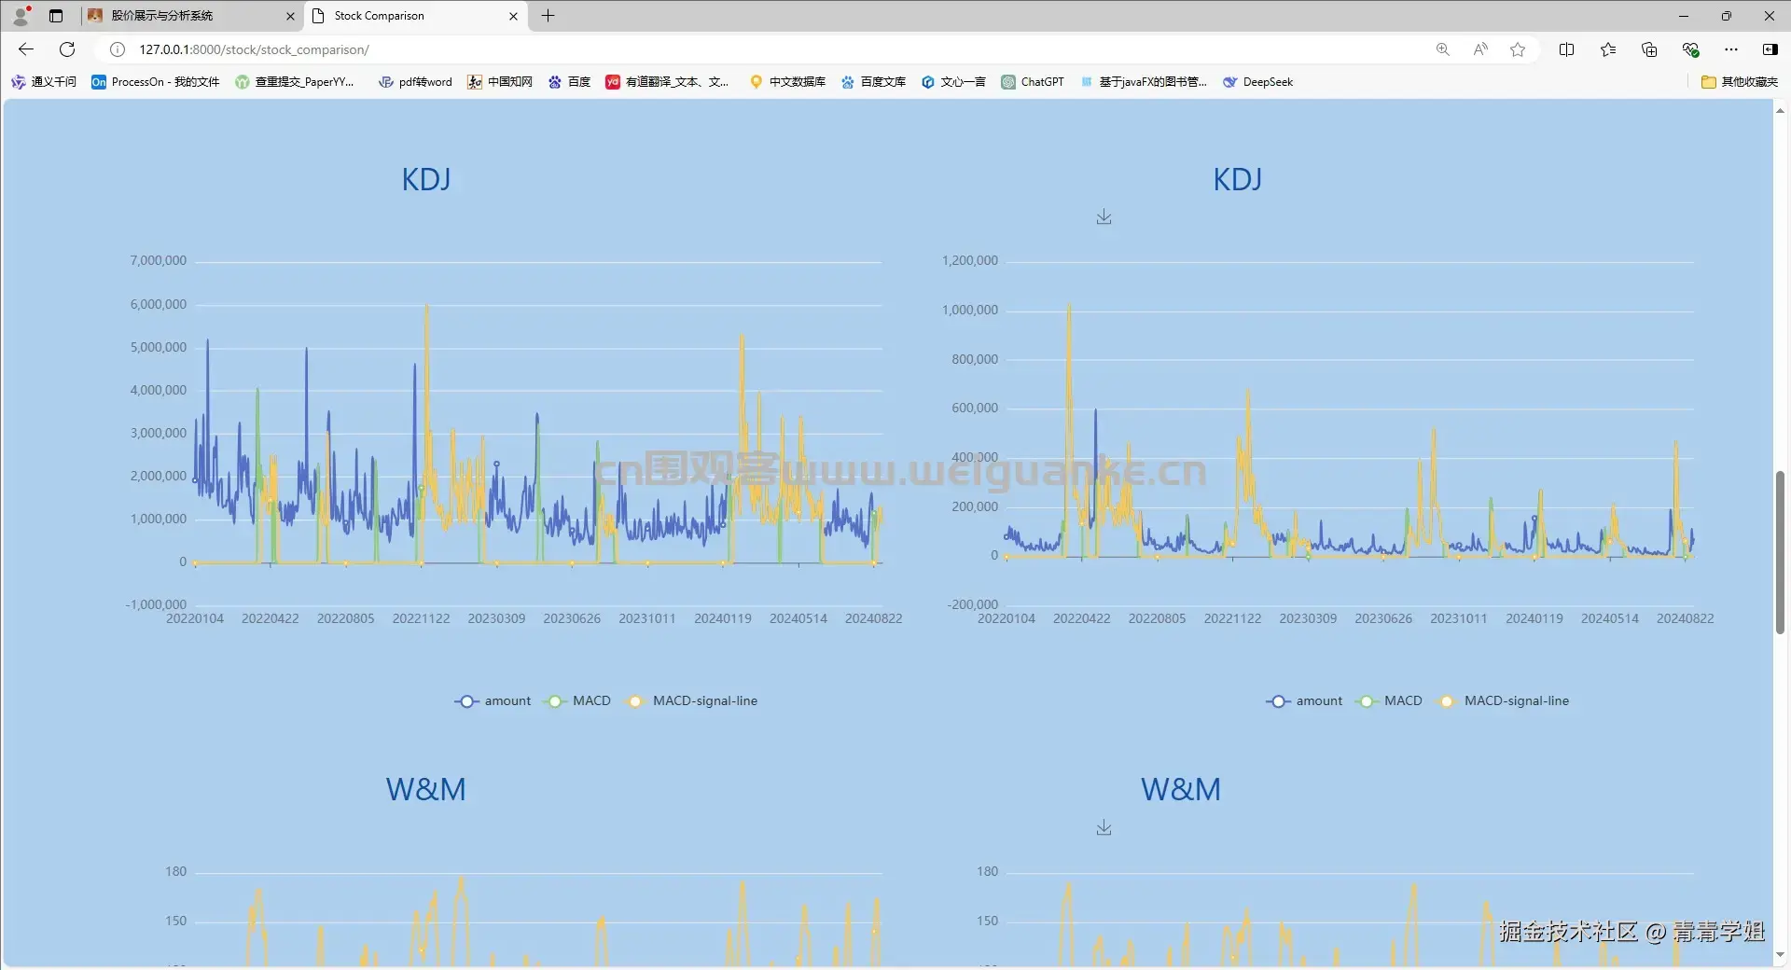Toggle MACD-signal-line in right KDJ legend
The image size is (1791, 970).
point(1503,700)
